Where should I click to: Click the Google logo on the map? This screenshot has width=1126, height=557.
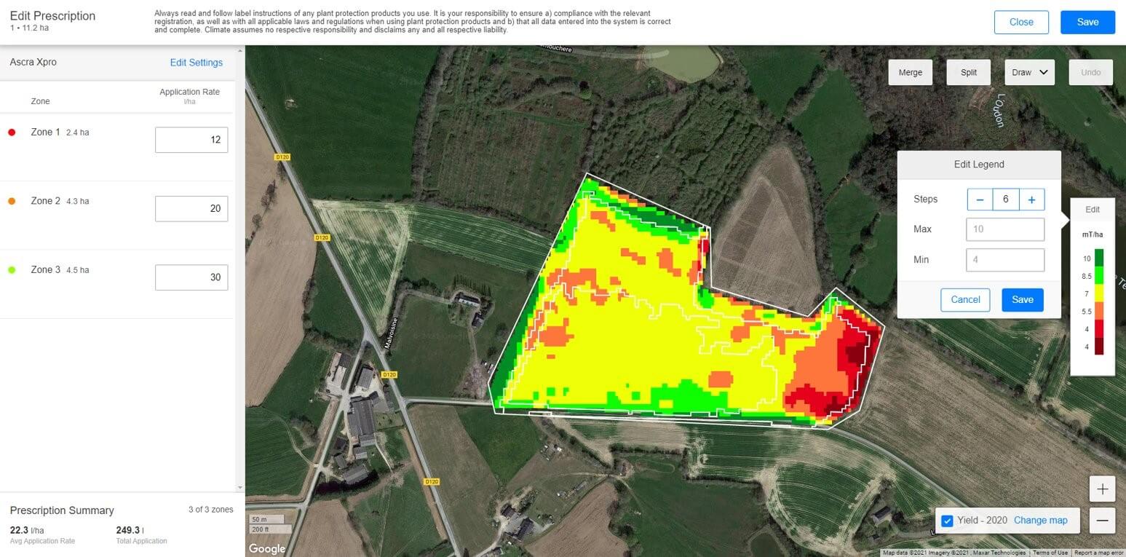(x=266, y=548)
